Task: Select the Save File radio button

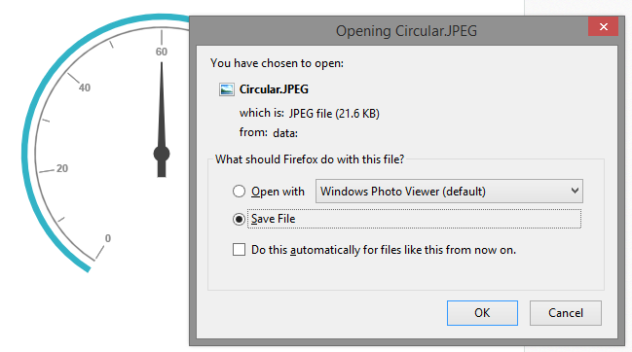Action: 239,219
